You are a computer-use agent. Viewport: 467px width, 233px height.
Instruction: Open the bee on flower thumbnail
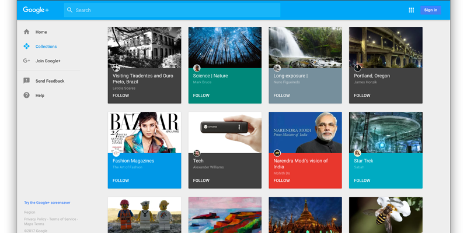tap(386, 215)
